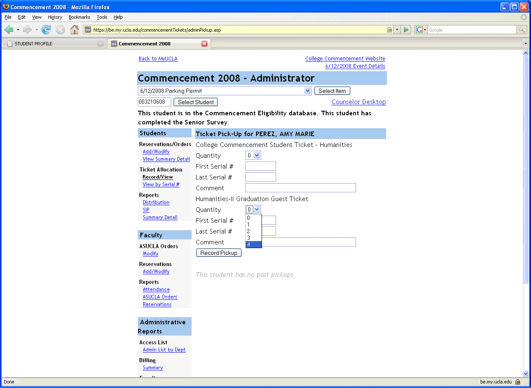Click the student ID input field
This screenshot has height=388, width=531.
coord(154,102)
